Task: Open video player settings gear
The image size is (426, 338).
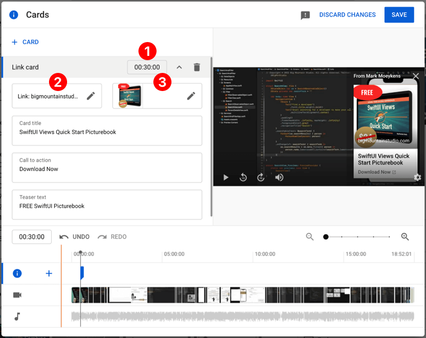Action: point(417,177)
